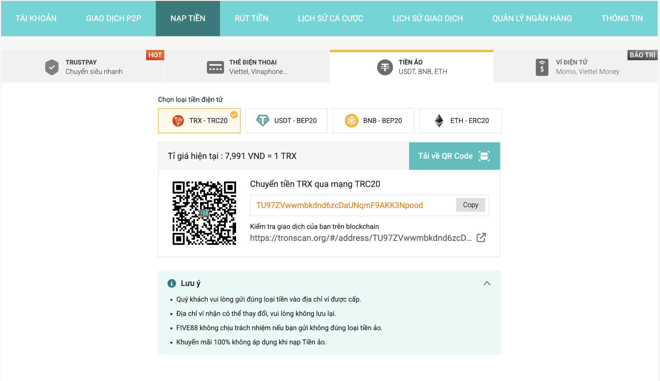Click the TrustPay shield icon
The image size is (660, 381).
click(x=52, y=67)
